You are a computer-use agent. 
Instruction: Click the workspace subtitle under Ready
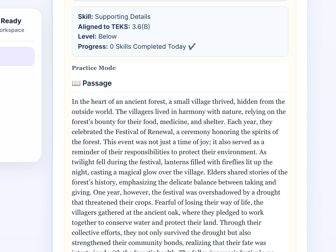click(x=12, y=30)
